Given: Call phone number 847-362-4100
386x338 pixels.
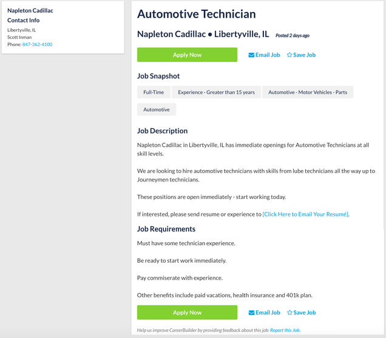Looking at the screenshot, I should coord(38,44).
